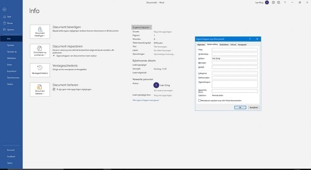Screen dimensions: 311x170
Task: Open the Document beveiligen lock button
Action: click(x=40, y=31)
